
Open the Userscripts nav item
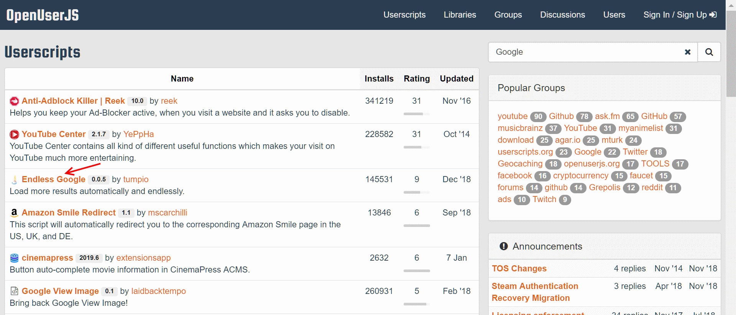click(x=404, y=15)
